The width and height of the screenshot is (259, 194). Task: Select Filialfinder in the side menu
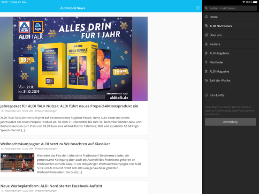pyautogui.click(x=231, y=62)
